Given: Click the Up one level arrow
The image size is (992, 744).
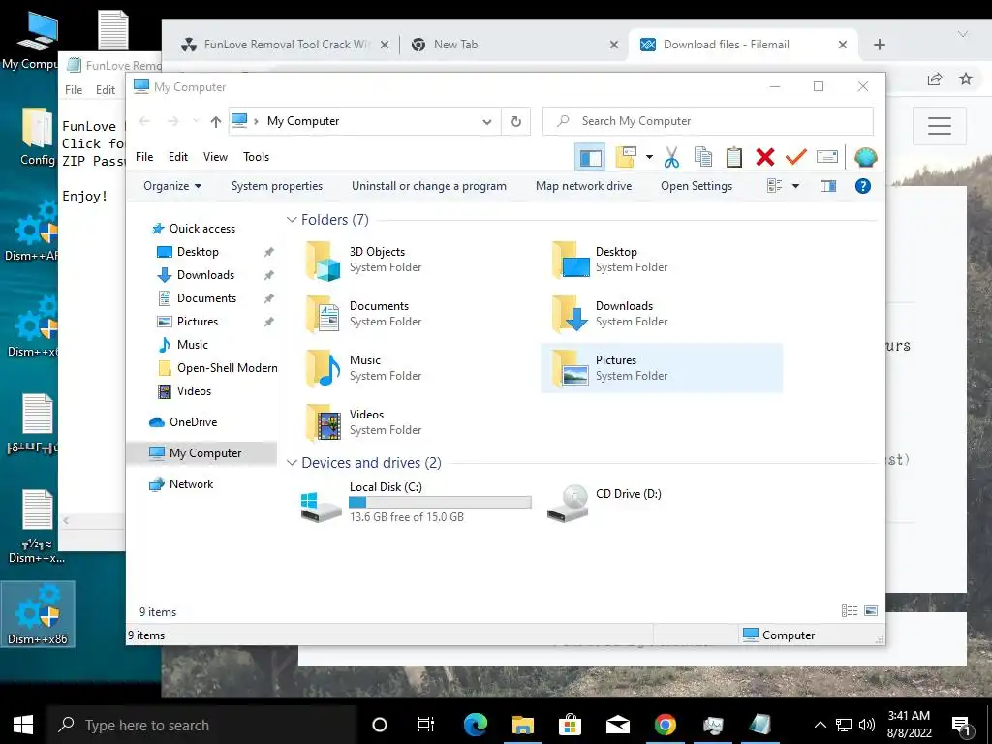Looking at the screenshot, I should click(216, 121).
